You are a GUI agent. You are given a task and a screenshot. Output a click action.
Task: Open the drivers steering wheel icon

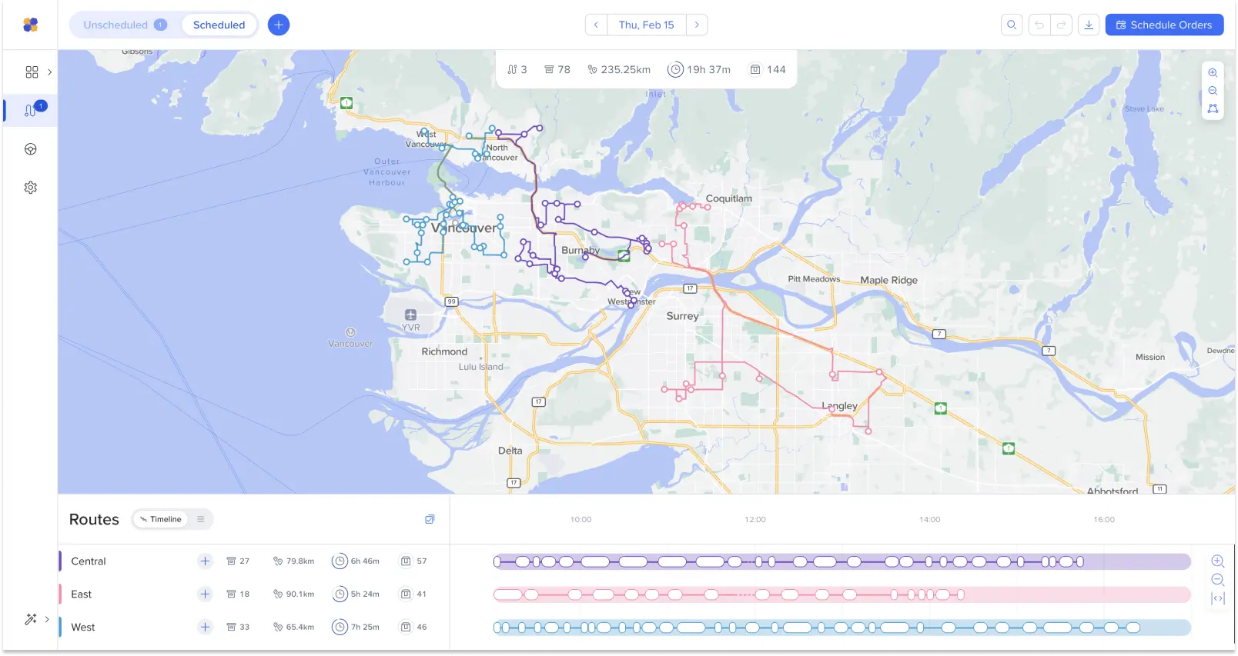31,149
